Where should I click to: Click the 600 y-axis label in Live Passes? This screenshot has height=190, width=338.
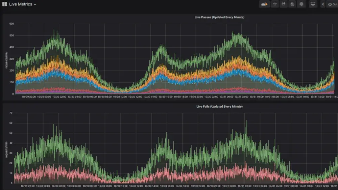tap(11, 24)
